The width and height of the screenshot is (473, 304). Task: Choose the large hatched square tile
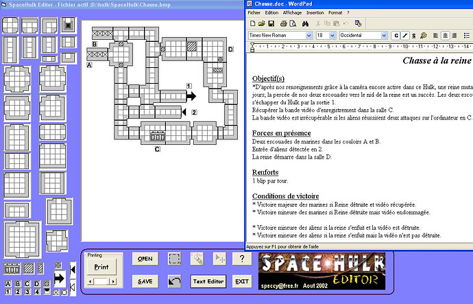coord(29,268)
